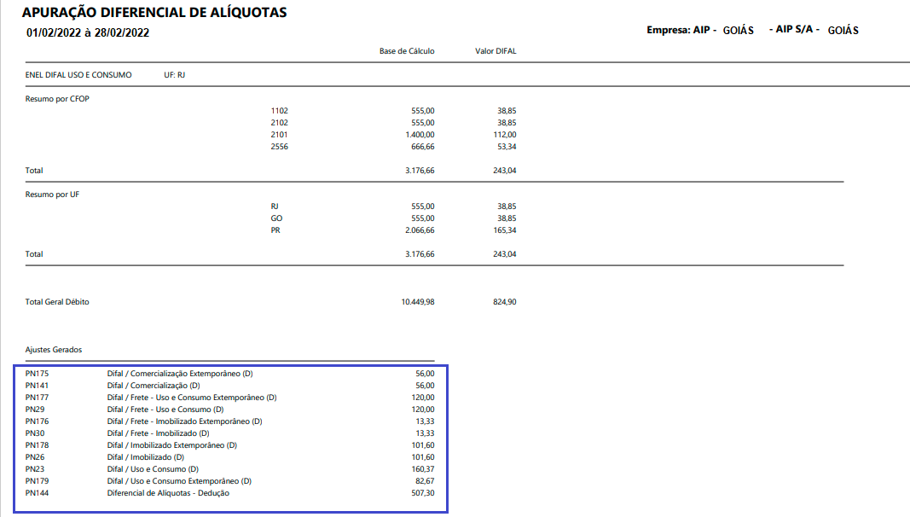The image size is (910, 517).
Task: Click the GO row in Resumo por UF
Action: [393, 218]
